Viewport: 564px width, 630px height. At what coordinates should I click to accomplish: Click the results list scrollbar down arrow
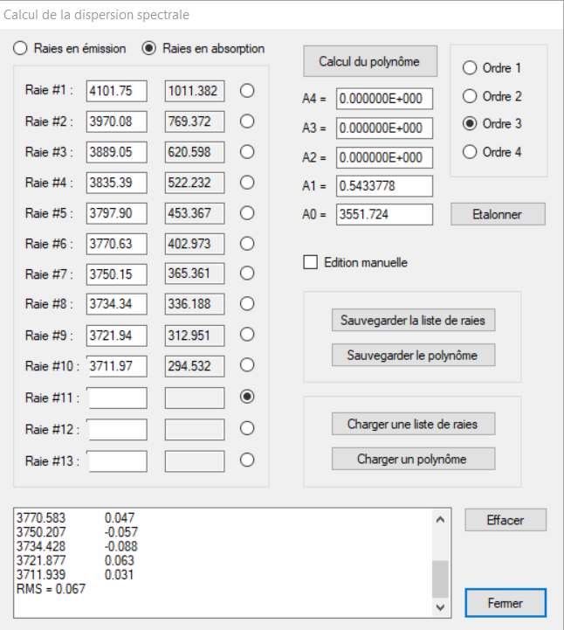point(439,606)
